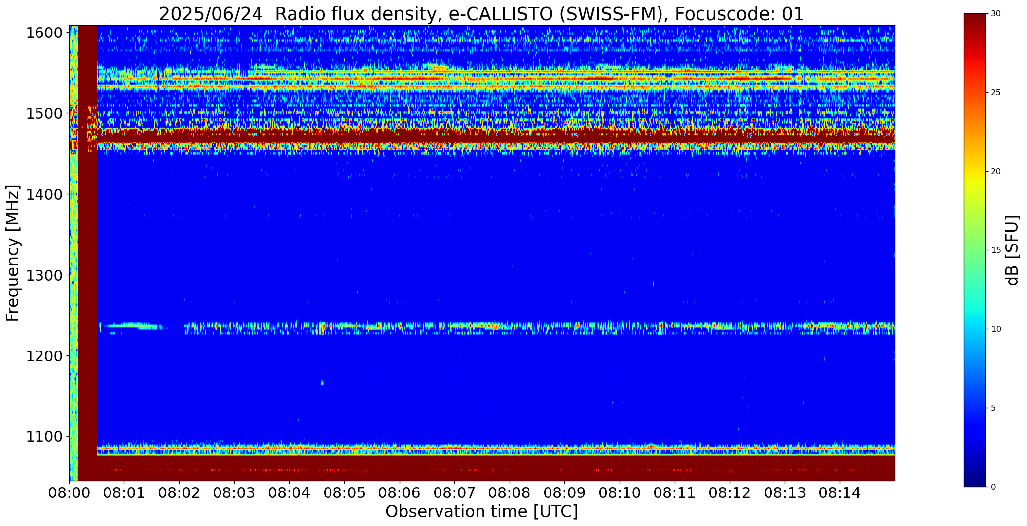The image size is (1027, 526).
Task: Click the colorbar tick label 10
Action: click(996, 329)
